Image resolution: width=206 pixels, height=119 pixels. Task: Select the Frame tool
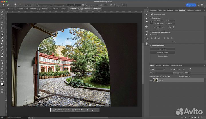pyautogui.click(x=2, y=28)
